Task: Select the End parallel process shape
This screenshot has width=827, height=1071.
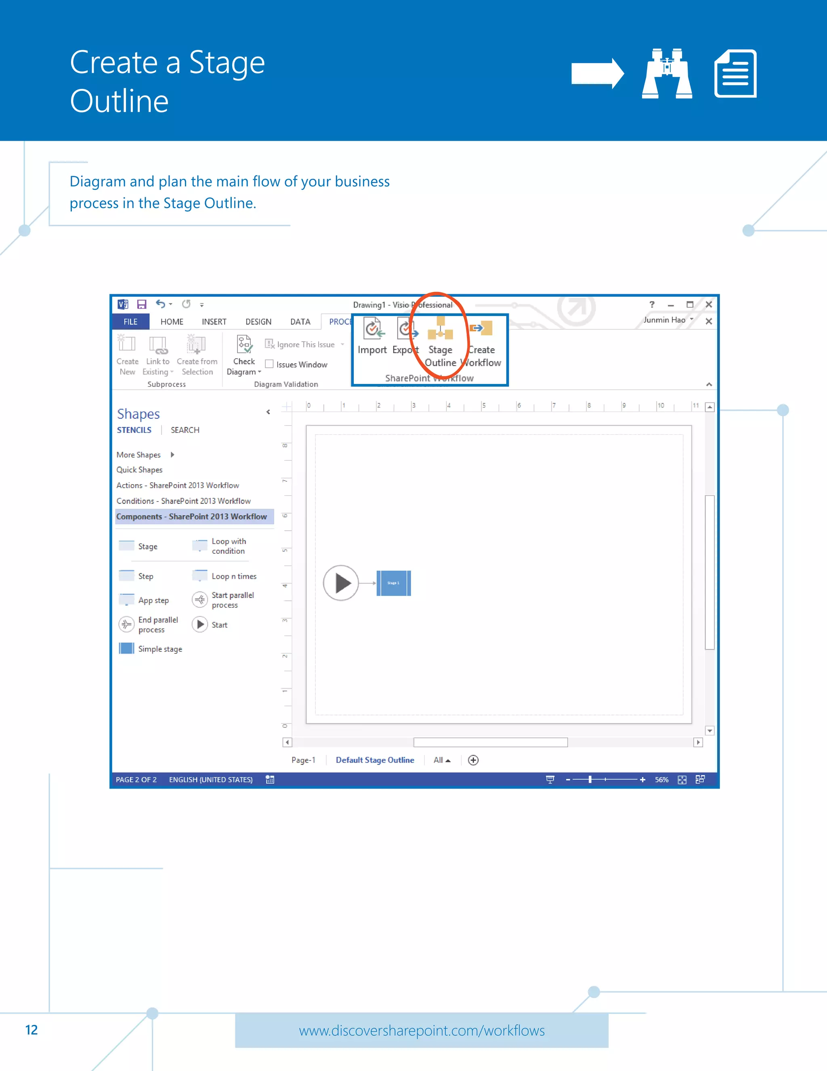Action: [x=149, y=625]
